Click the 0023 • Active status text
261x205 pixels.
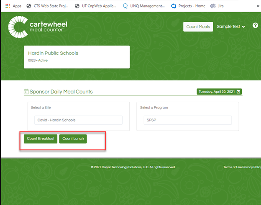[x=38, y=61]
